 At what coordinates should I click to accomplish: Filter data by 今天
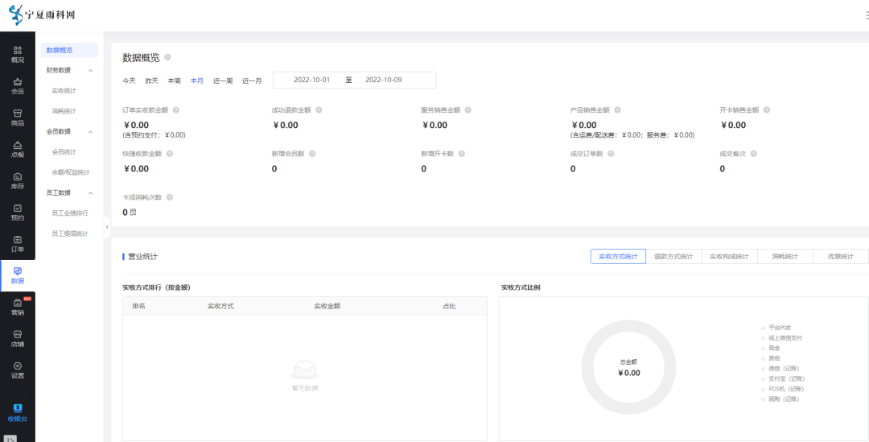(x=129, y=81)
